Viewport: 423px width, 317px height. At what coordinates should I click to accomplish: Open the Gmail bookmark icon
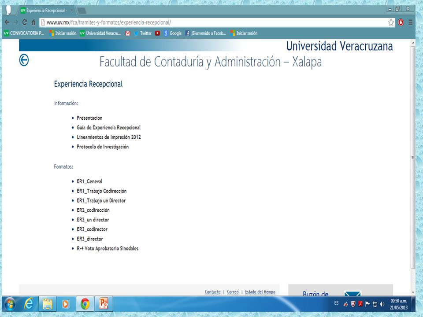pos(128,33)
